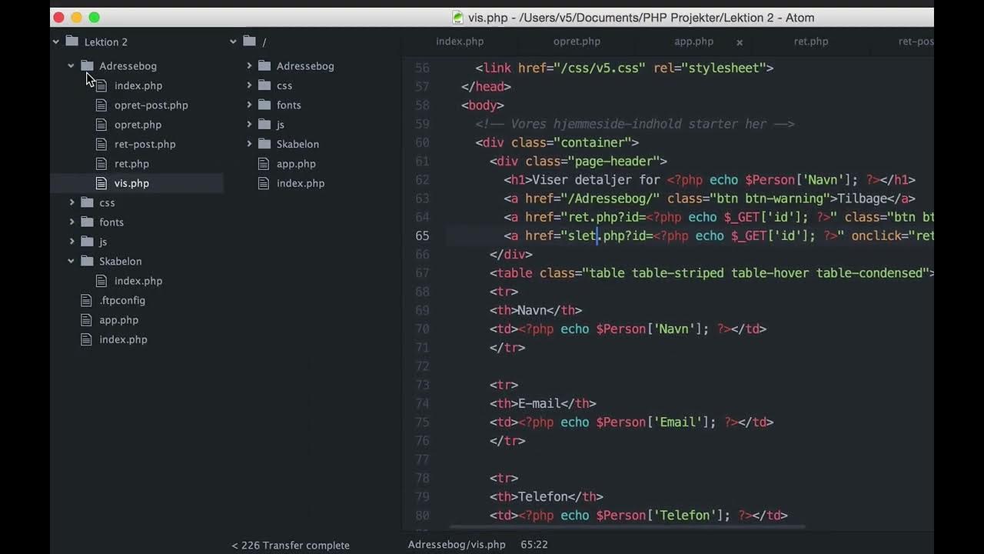Image resolution: width=984 pixels, height=554 pixels.
Task: Collapse the Adressebog folder in left tree
Action: pyautogui.click(x=71, y=66)
